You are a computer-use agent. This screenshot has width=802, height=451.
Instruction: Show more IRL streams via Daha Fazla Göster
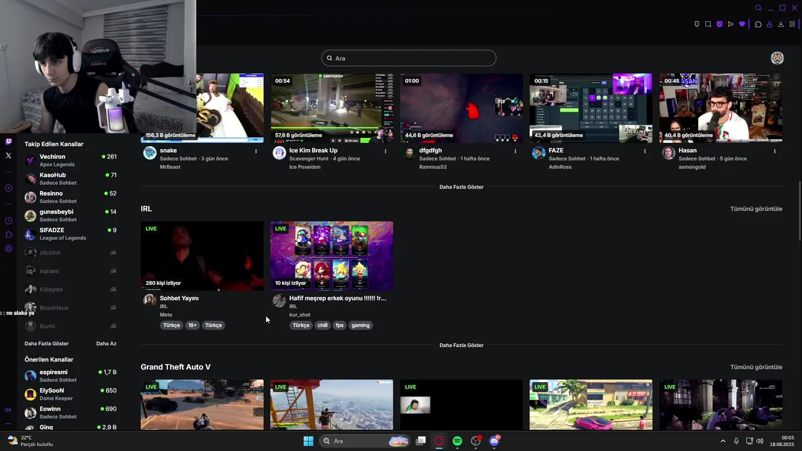pyautogui.click(x=461, y=345)
